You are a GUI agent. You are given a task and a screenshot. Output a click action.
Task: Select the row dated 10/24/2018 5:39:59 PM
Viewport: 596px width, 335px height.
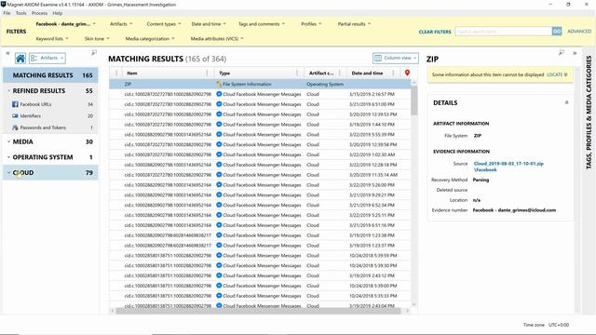tap(260, 256)
